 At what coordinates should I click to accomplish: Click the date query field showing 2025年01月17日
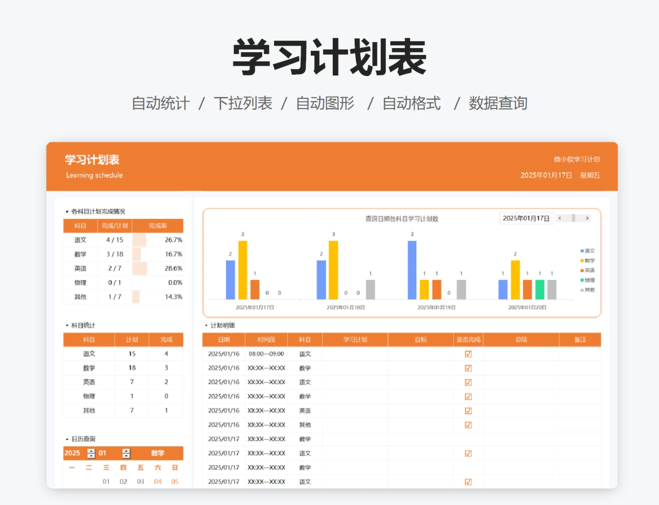[x=526, y=218]
